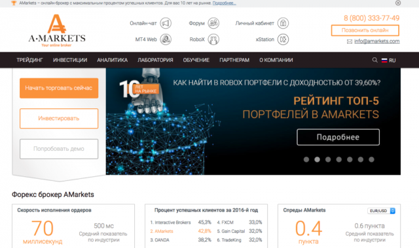Click the Попробовать демо button

click(x=59, y=149)
